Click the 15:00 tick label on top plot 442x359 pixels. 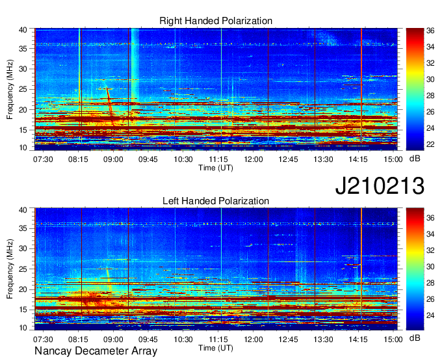[x=393, y=159]
